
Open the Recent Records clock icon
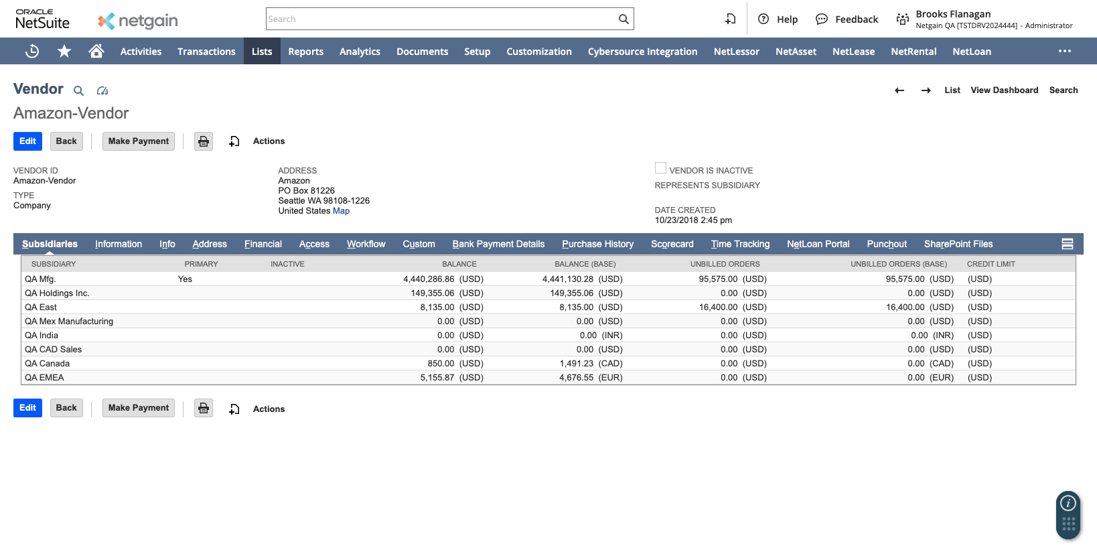[32, 52]
